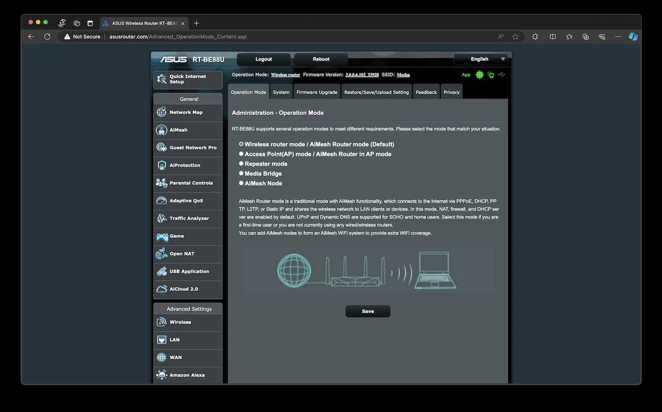Click the USB status icon in header
The width and height of the screenshot is (662, 412).
(x=502, y=74)
